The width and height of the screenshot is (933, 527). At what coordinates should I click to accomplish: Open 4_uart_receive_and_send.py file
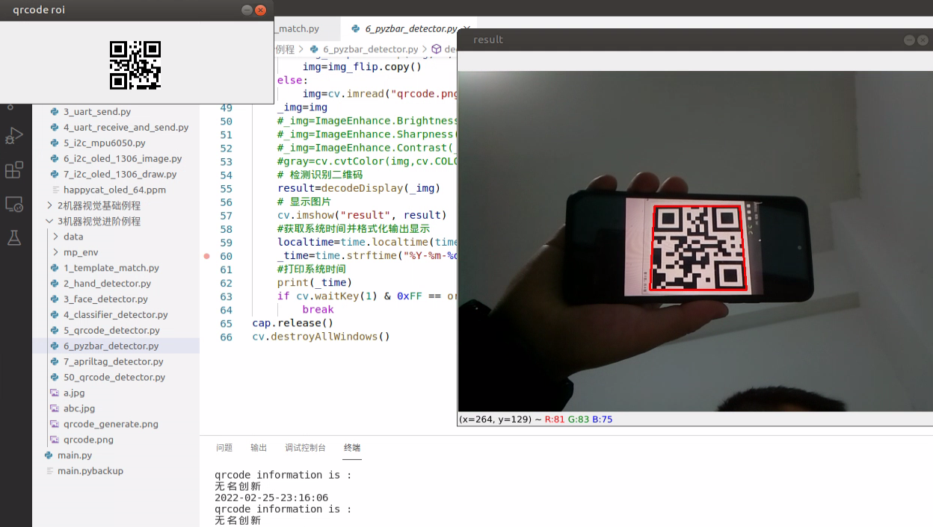click(x=126, y=128)
